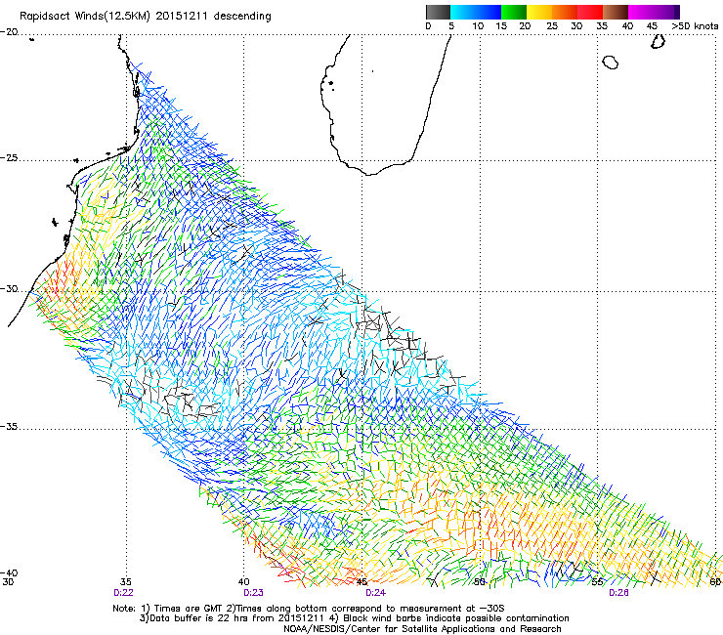Click the '25' label under the color legend
Viewport: 723px width, 635px height.
[552, 26]
